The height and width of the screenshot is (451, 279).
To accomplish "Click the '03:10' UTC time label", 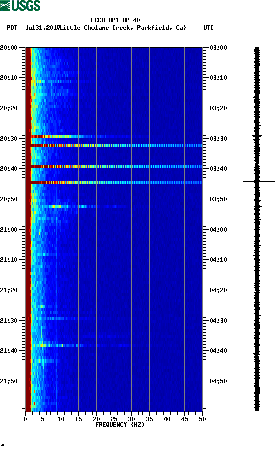I will click(x=218, y=78).
